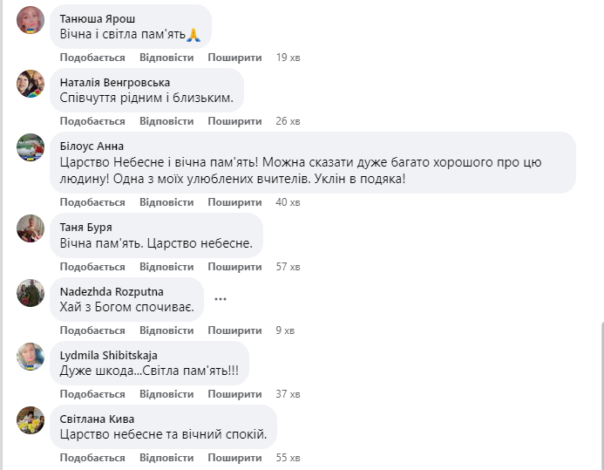Share Lydmila Shibitskaja's comment
The height and width of the screenshot is (470, 604).
pos(234,394)
